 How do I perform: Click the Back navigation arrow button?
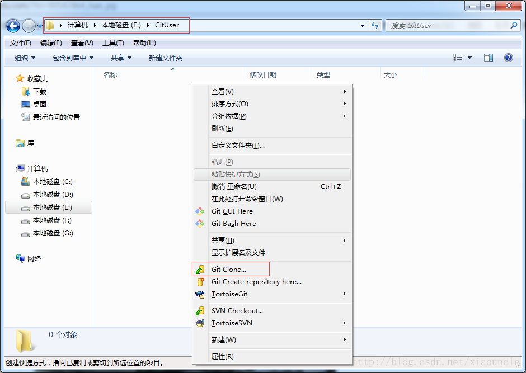pos(13,26)
